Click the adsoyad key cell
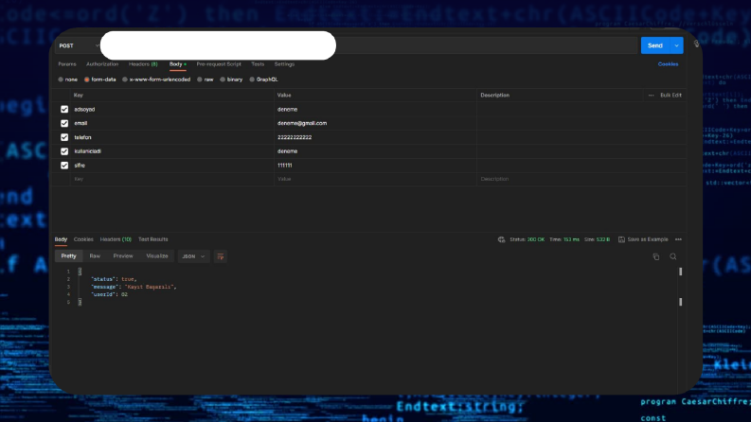751x422 pixels. pos(171,110)
